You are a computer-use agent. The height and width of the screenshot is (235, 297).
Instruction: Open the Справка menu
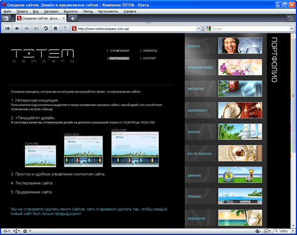[130, 11]
